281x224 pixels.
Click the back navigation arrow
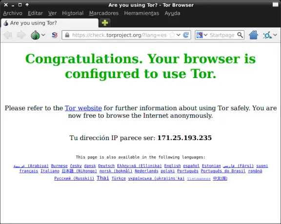(x=8, y=35)
